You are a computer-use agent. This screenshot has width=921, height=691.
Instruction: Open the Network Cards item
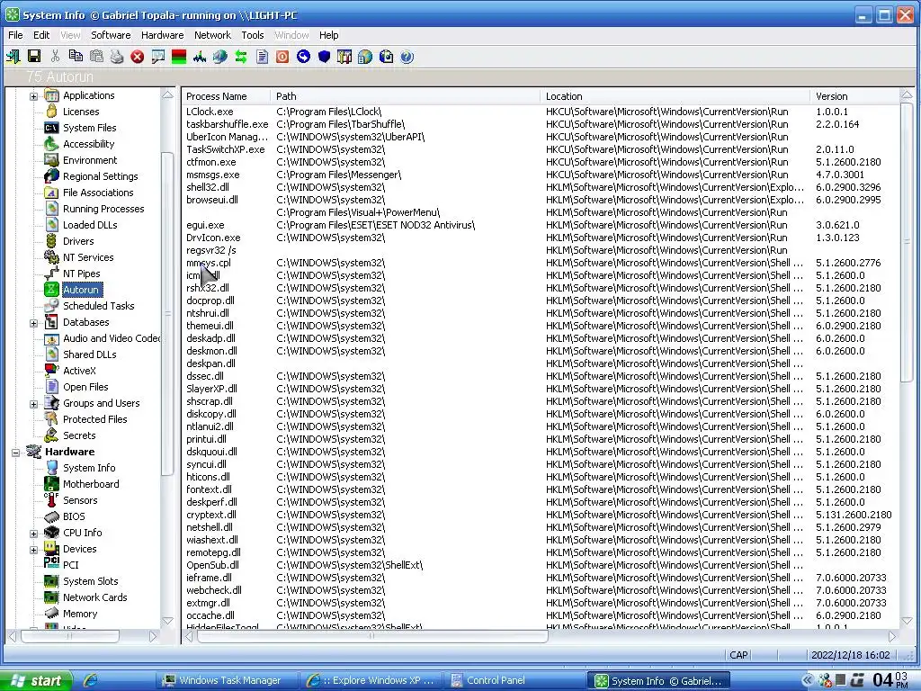(x=95, y=597)
